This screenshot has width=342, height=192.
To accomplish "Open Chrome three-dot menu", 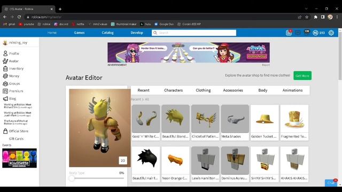I will tap(337, 17).
